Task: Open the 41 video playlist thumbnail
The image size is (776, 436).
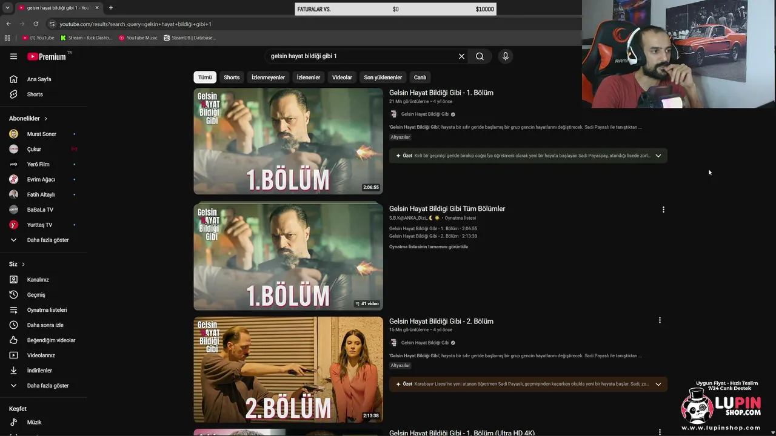Action: [289, 257]
